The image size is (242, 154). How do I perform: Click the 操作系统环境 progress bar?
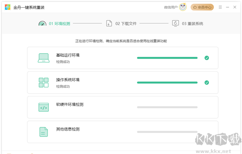(x=167, y=83)
